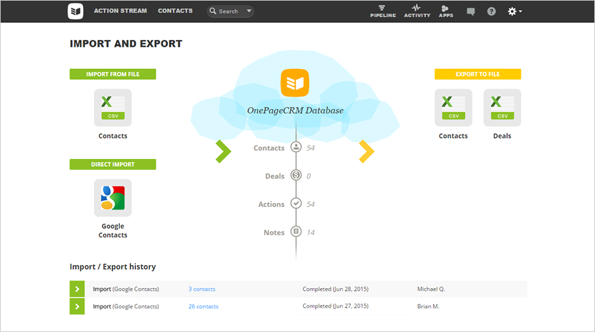Open the Activity view

pos(417,11)
